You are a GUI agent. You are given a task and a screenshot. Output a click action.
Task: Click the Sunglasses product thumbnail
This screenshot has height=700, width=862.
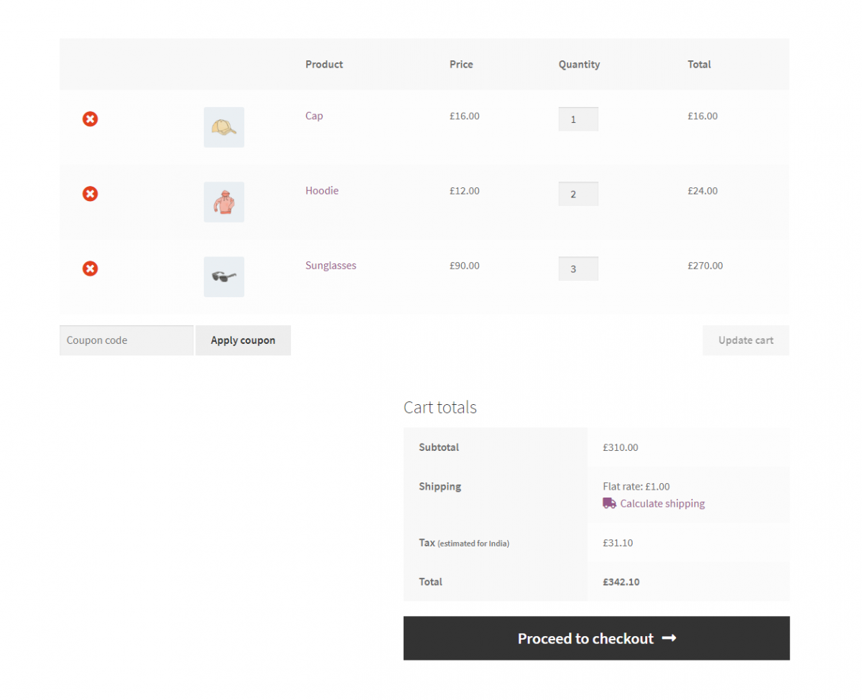click(223, 276)
